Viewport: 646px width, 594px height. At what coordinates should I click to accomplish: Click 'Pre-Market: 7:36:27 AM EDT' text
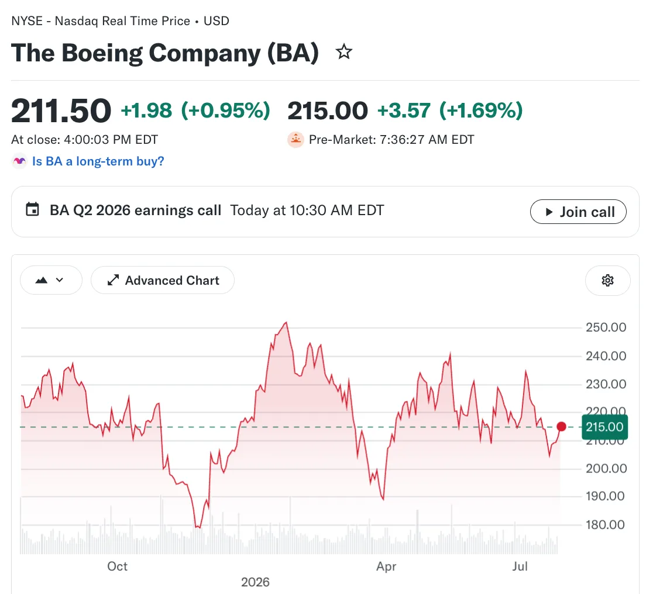tap(391, 140)
